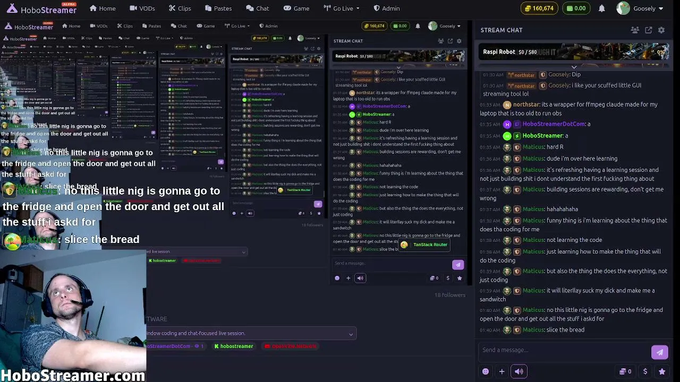Screen dimensions: 680x382
Task: Toggle the sound button in nested stream chat
Action: click(360, 278)
